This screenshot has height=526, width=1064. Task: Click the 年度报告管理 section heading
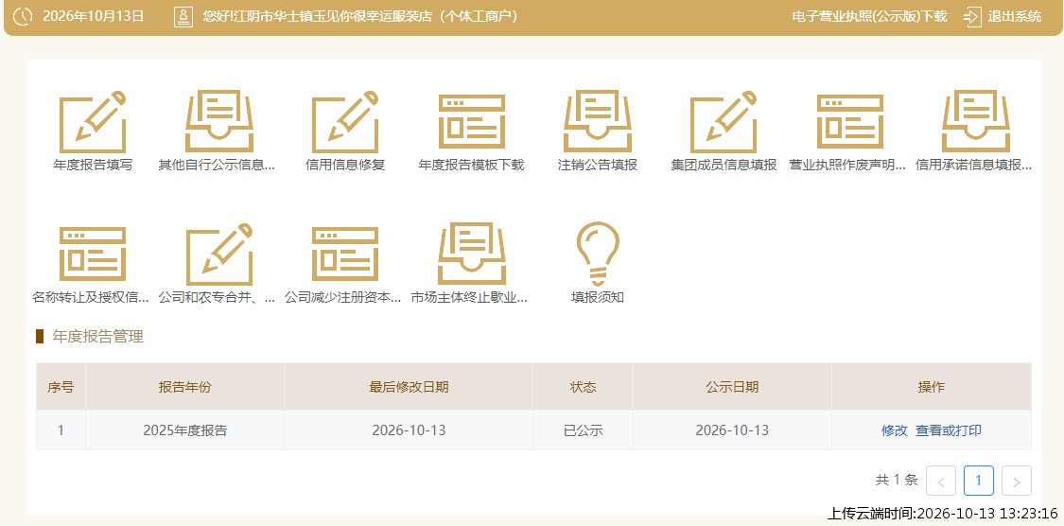97,337
